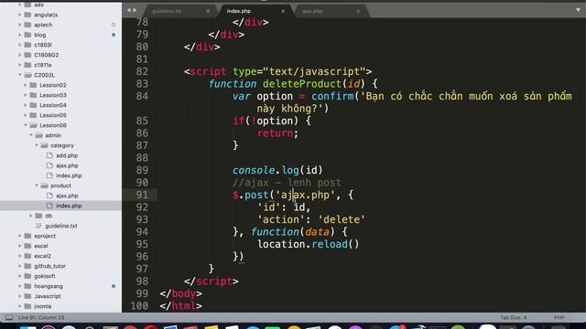This screenshot has height=329, width=586.
Task: Expand the blog folder arrow
Action: tap(20, 35)
